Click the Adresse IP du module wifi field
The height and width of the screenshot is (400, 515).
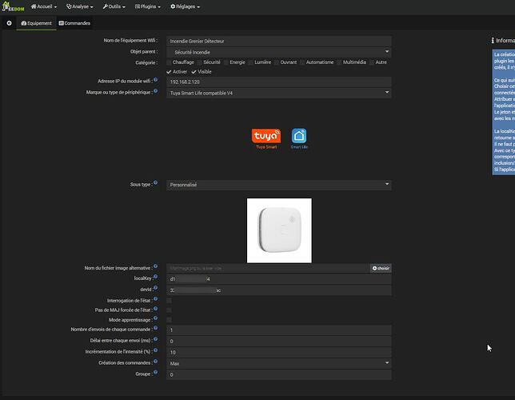click(x=278, y=82)
